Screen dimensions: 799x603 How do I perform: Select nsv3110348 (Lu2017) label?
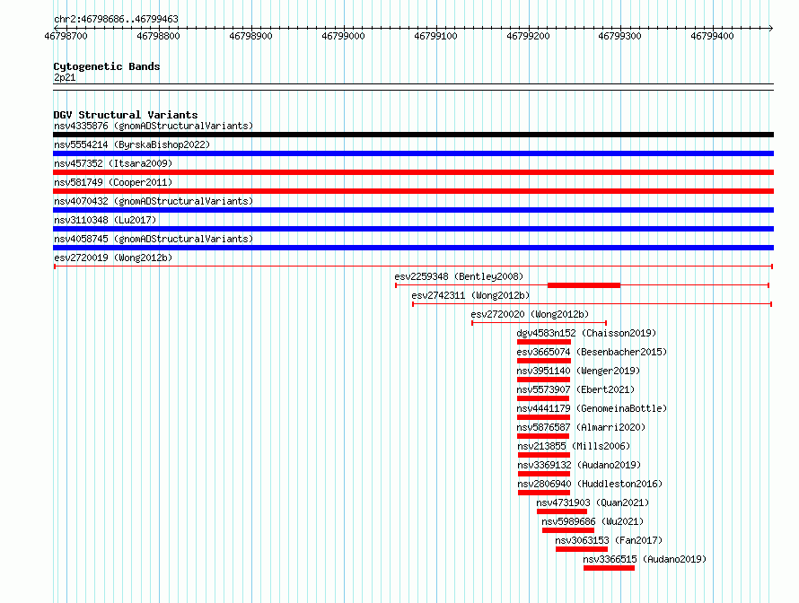[x=105, y=220]
